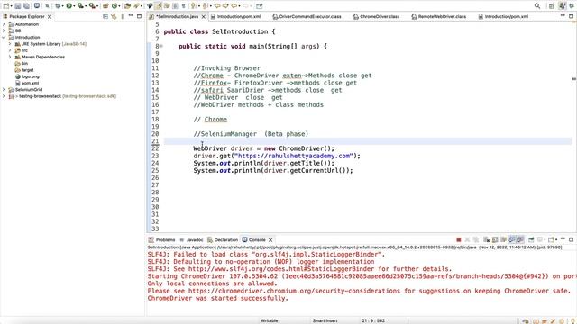Collapse main method fold marker on line 8
This screenshot has height=324, width=577.
click(161, 46)
